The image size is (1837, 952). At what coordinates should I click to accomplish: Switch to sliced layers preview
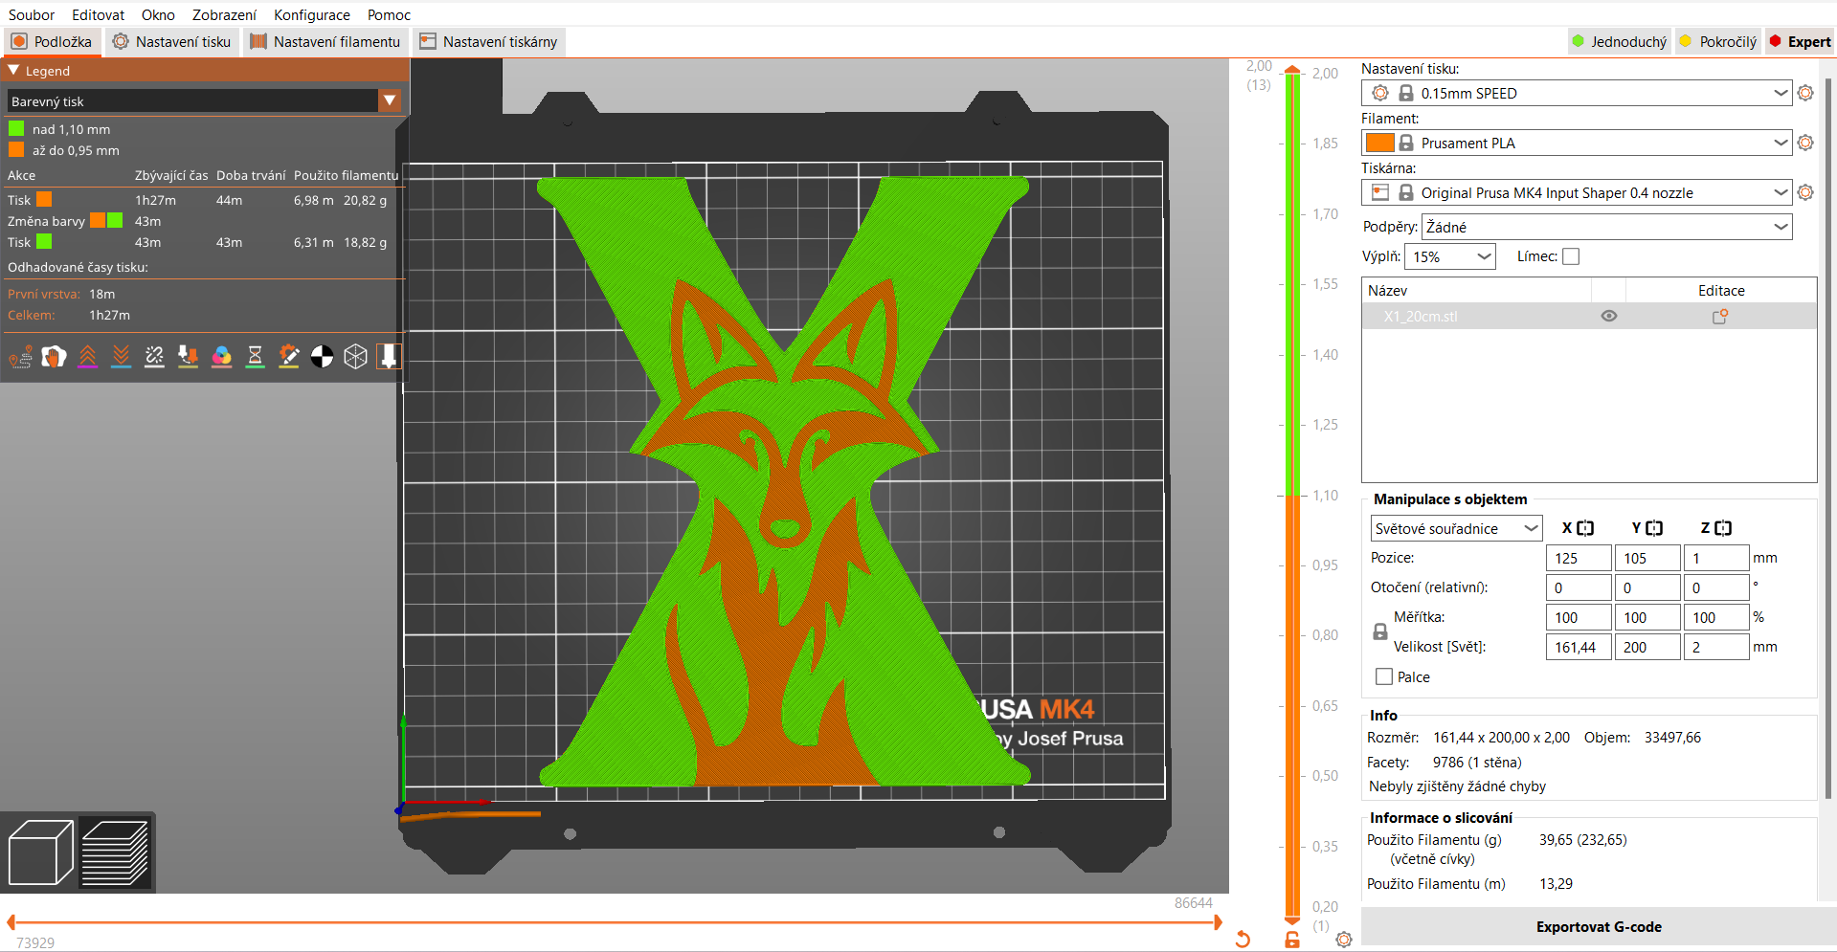(115, 852)
